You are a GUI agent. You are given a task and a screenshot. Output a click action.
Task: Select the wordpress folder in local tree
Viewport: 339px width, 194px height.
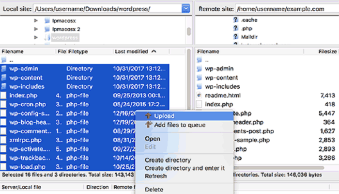(65, 38)
